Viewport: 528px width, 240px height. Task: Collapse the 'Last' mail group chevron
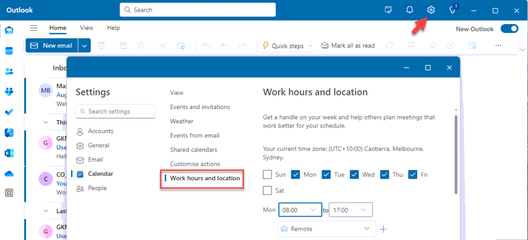coord(46,211)
